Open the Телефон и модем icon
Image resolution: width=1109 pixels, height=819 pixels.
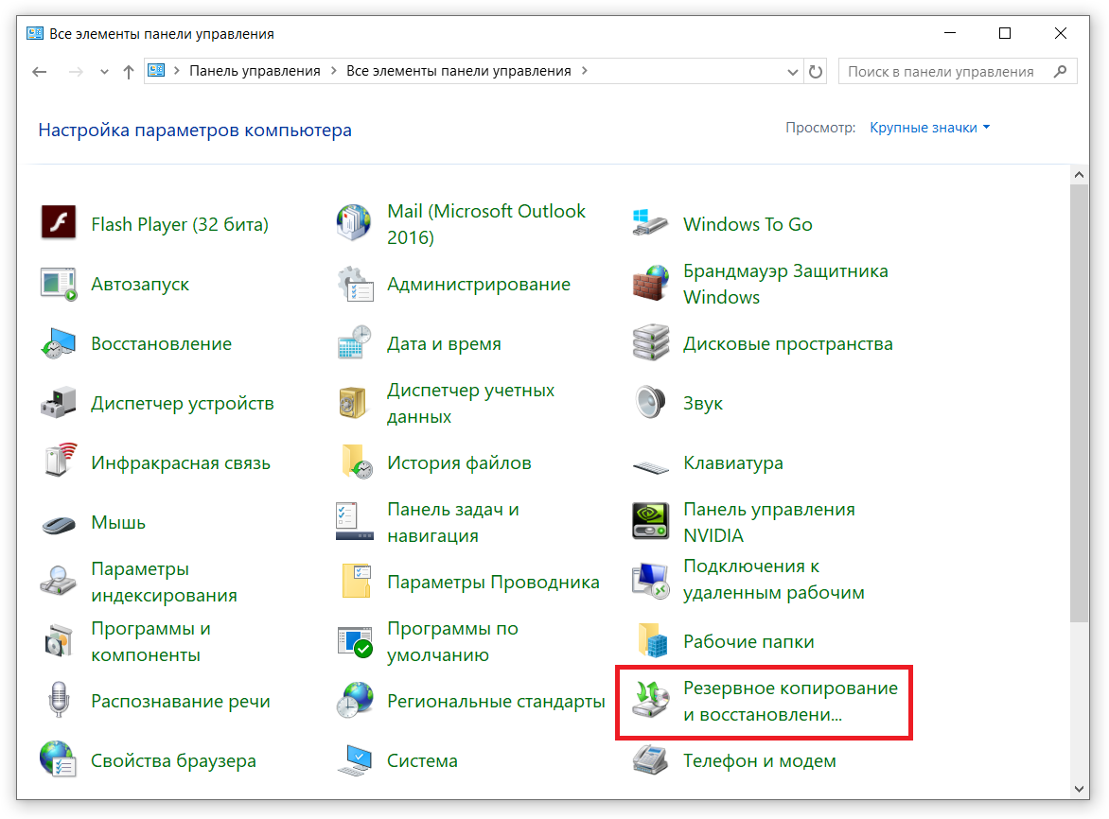651,760
